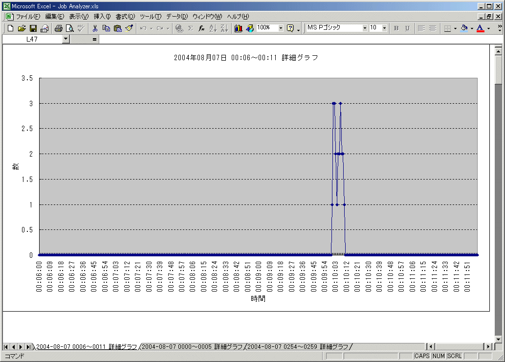
Task: Sort ascending with the A-Z icon
Action: point(213,28)
